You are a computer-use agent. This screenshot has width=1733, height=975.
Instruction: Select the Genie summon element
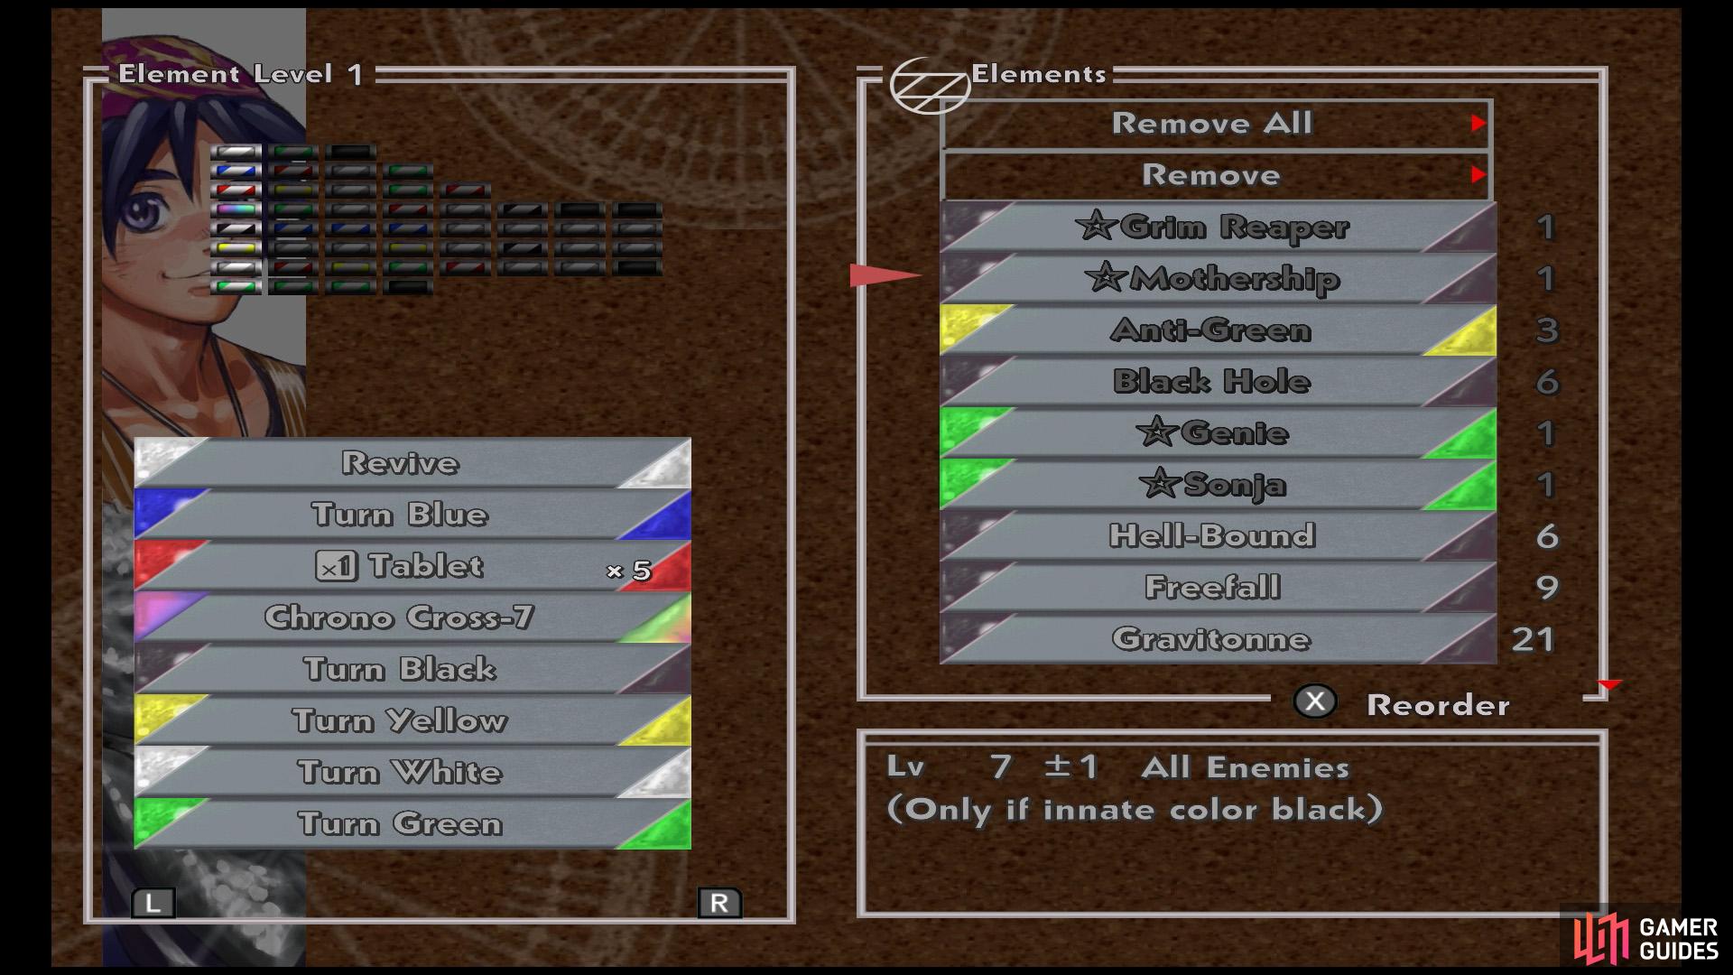coord(1211,432)
